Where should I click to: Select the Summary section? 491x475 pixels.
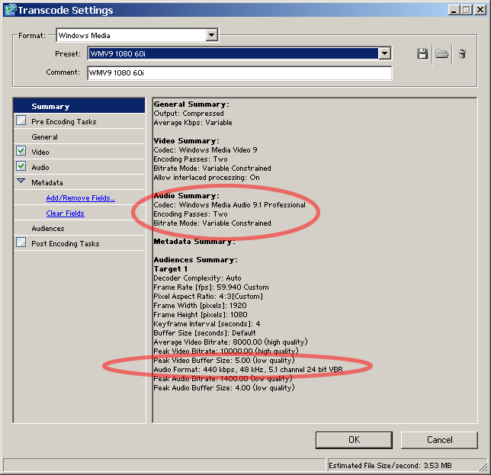[x=79, y=106]
